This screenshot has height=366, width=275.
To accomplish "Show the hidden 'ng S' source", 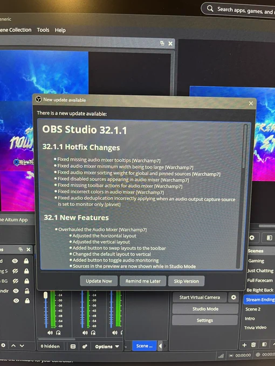I will pyautogui.click(x=16, y=271).
